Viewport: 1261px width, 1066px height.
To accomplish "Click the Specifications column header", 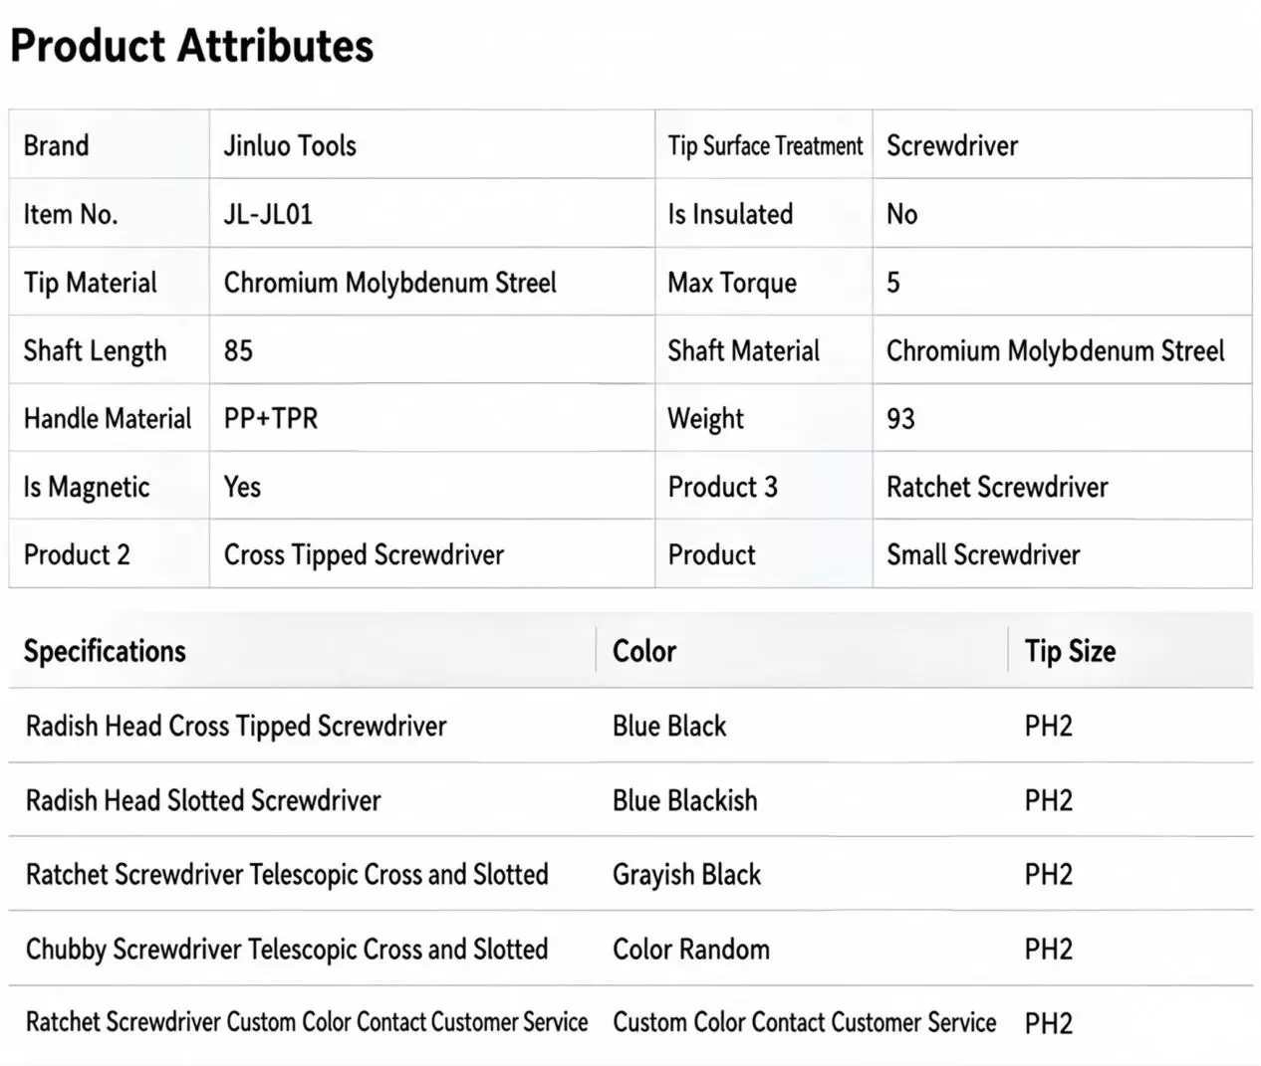I will click(x=105, y=651).
